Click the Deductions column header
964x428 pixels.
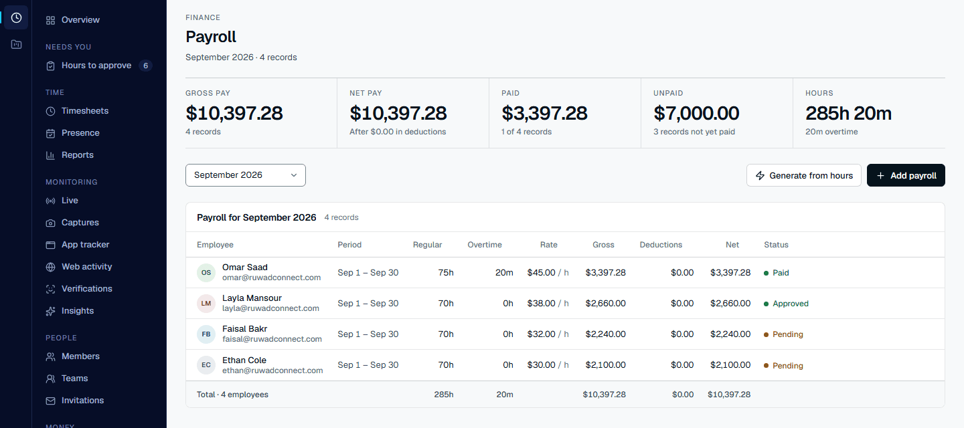(x=661, y=245)
